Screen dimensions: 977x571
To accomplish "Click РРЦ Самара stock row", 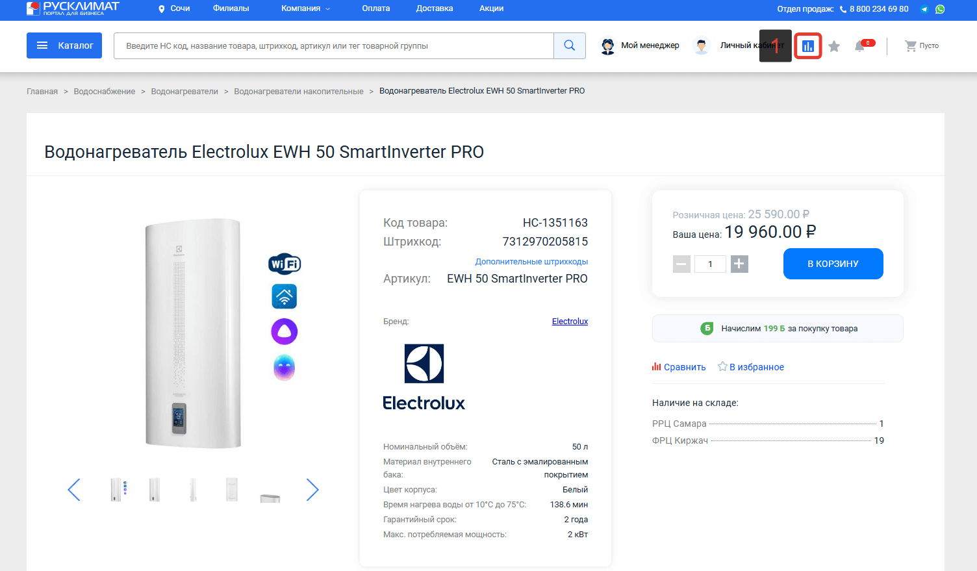I will point(768,424).
